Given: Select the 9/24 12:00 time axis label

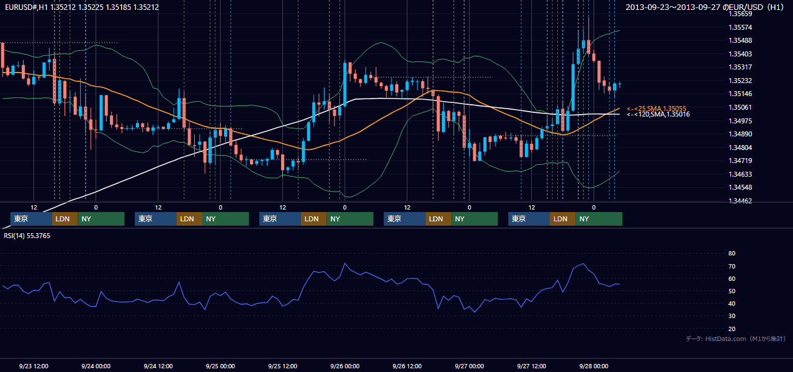Looking at the screenshot, I should (158, 366).
